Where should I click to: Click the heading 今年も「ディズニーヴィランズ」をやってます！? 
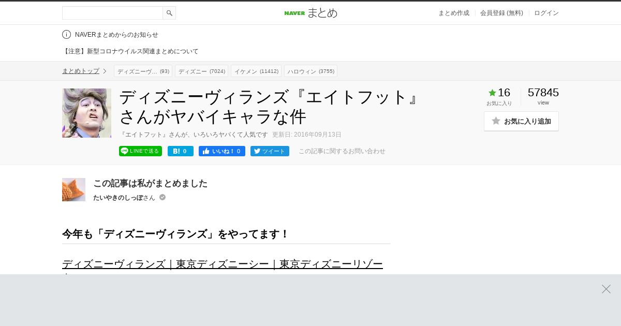[x=175, y=234]
